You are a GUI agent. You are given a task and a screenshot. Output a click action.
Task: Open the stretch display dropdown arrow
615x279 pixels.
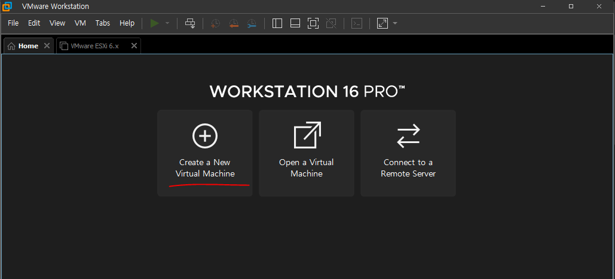[x=395, y=23]
